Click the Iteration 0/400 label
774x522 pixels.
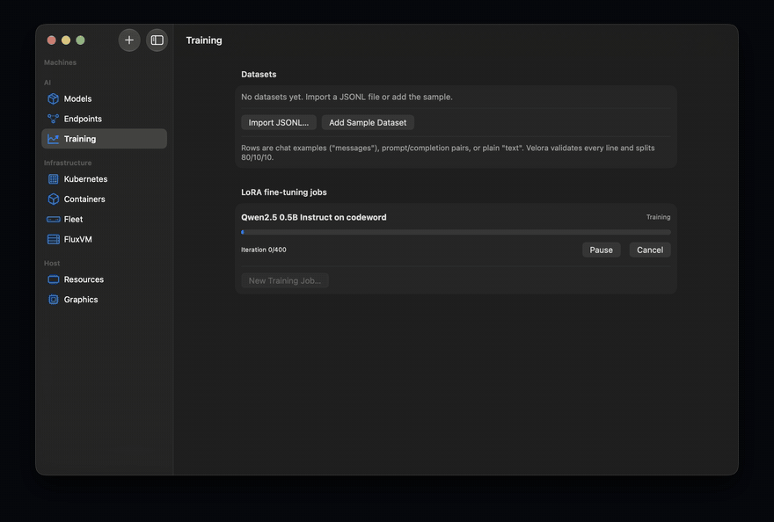(x=264, y=250)
